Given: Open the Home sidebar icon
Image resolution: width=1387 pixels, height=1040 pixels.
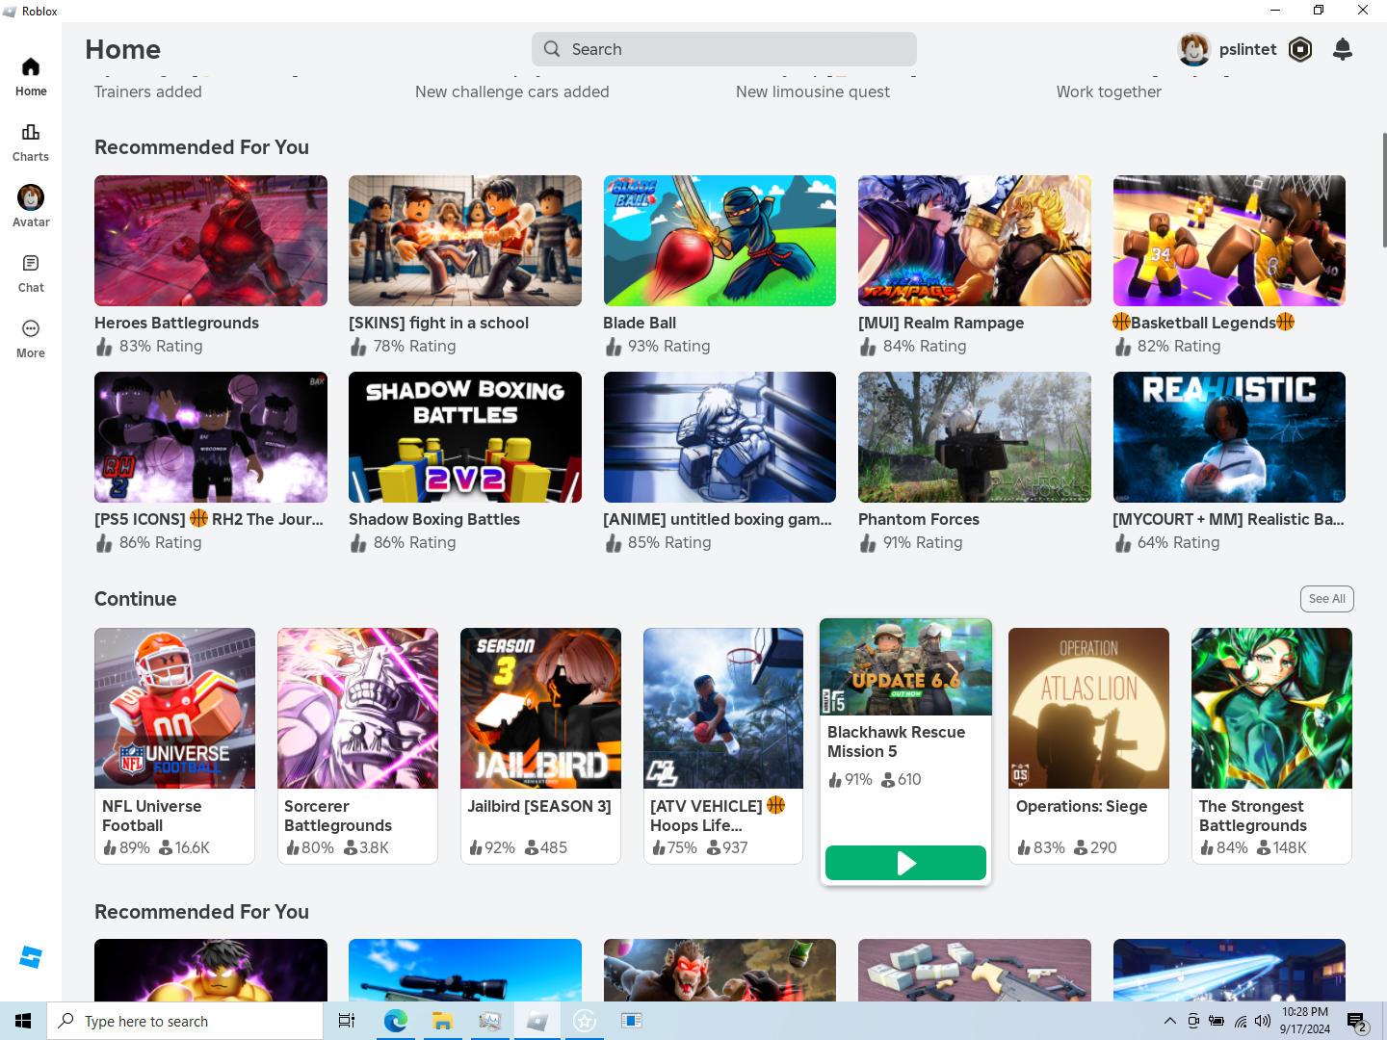Looking at the screenshot, I should (31, 77).
